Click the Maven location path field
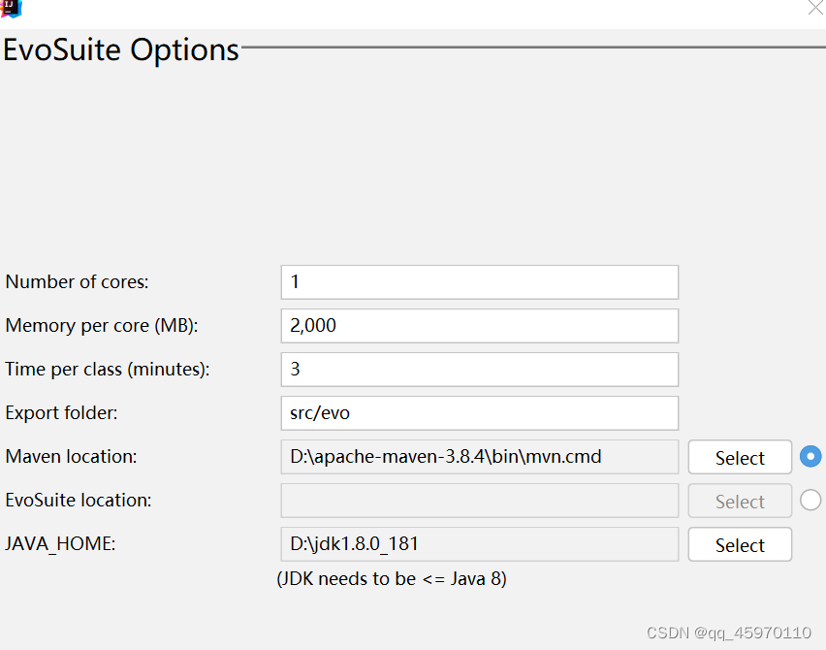 (x=479, y=457)
